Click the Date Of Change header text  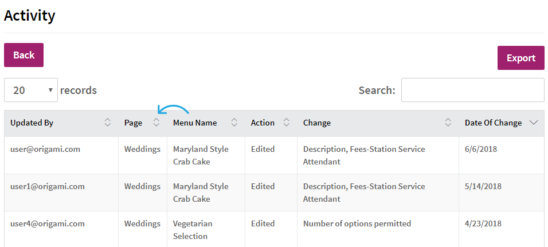[493, 123]
